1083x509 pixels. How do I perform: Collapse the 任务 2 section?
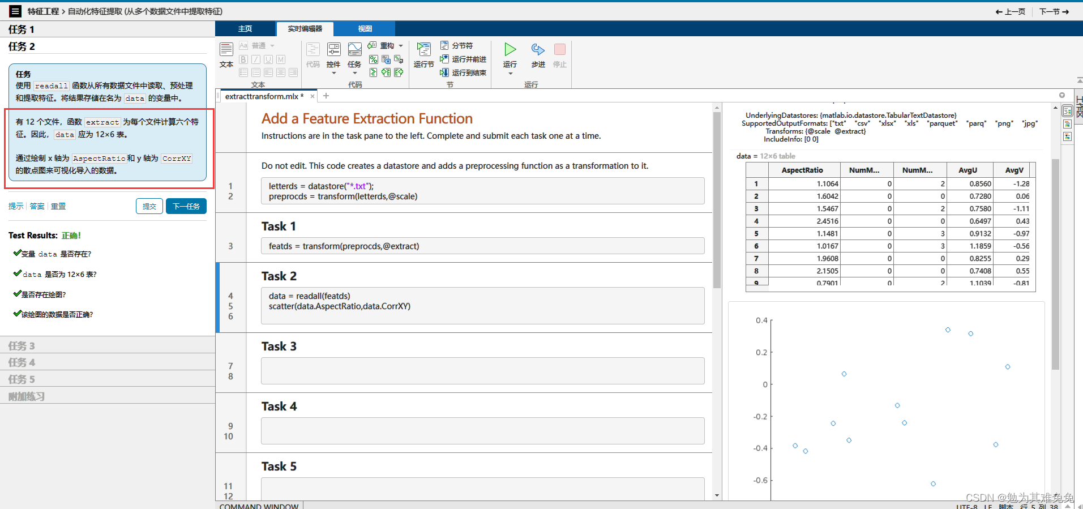[x=108, y=46]
